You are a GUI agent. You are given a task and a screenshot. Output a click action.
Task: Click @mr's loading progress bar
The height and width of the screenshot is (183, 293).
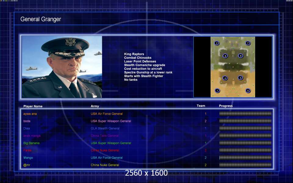[x=245, y=165]
